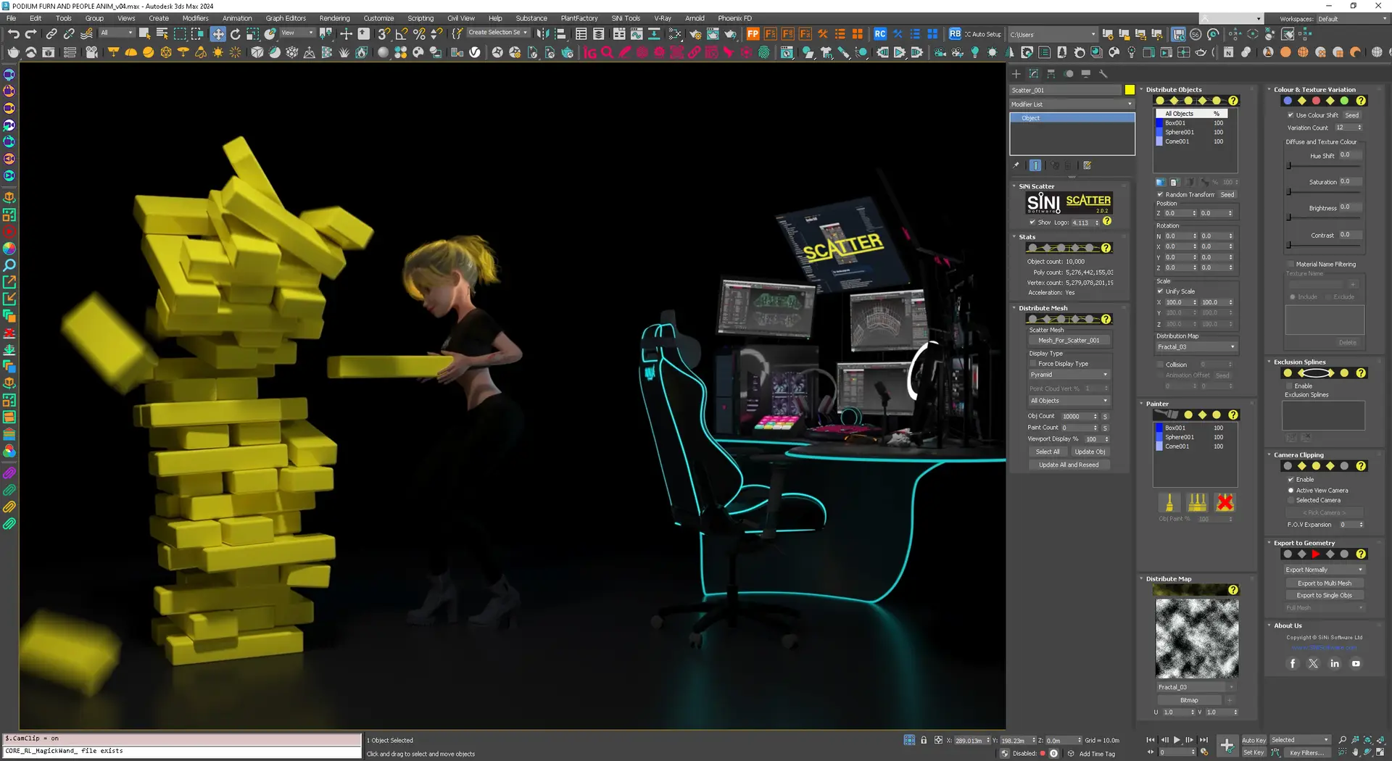The image size is (1392, 761).
Task: Jump to the start frame of the animation
Action: 1151,740
